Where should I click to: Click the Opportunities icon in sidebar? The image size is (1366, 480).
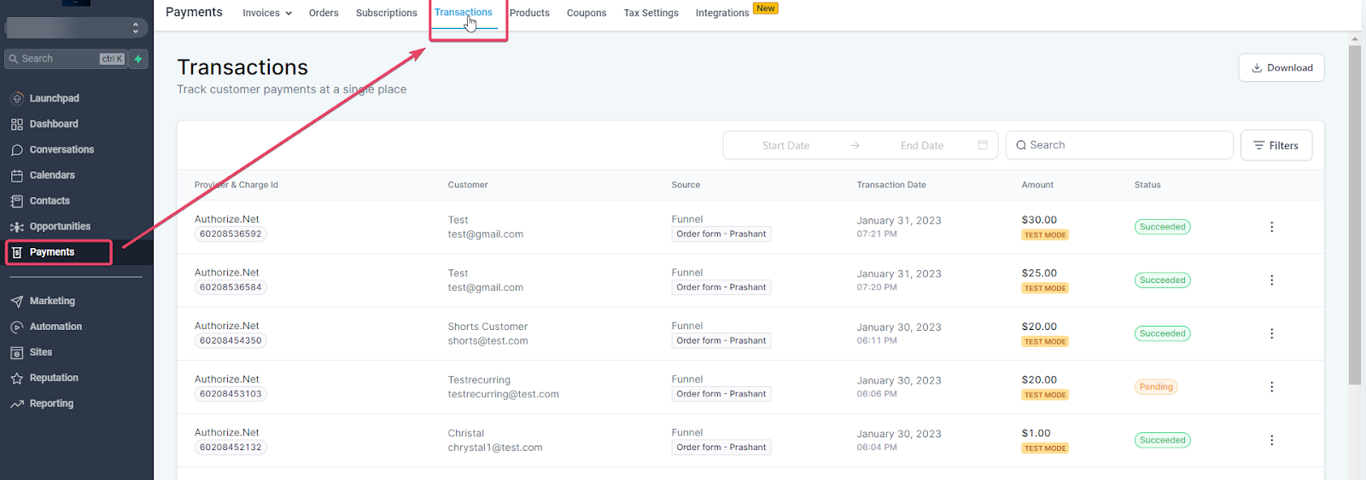[17, 227]
